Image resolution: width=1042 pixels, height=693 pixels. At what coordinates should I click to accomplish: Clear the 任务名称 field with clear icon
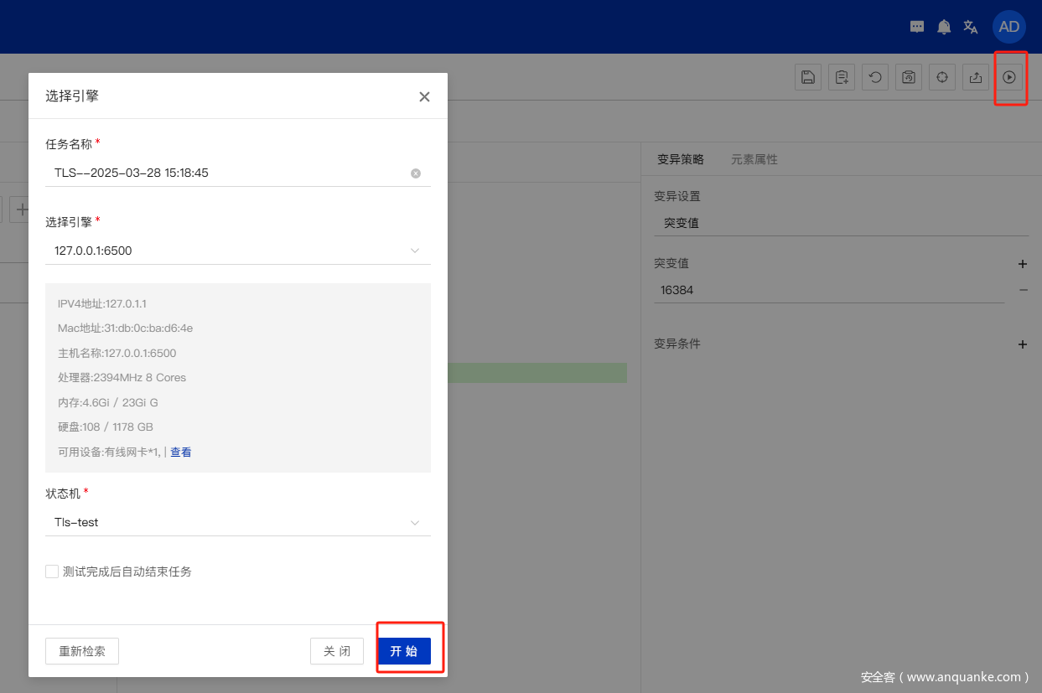tap(416, 173)
